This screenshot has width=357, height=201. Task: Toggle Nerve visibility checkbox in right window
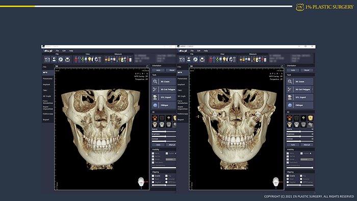point(288,154)
